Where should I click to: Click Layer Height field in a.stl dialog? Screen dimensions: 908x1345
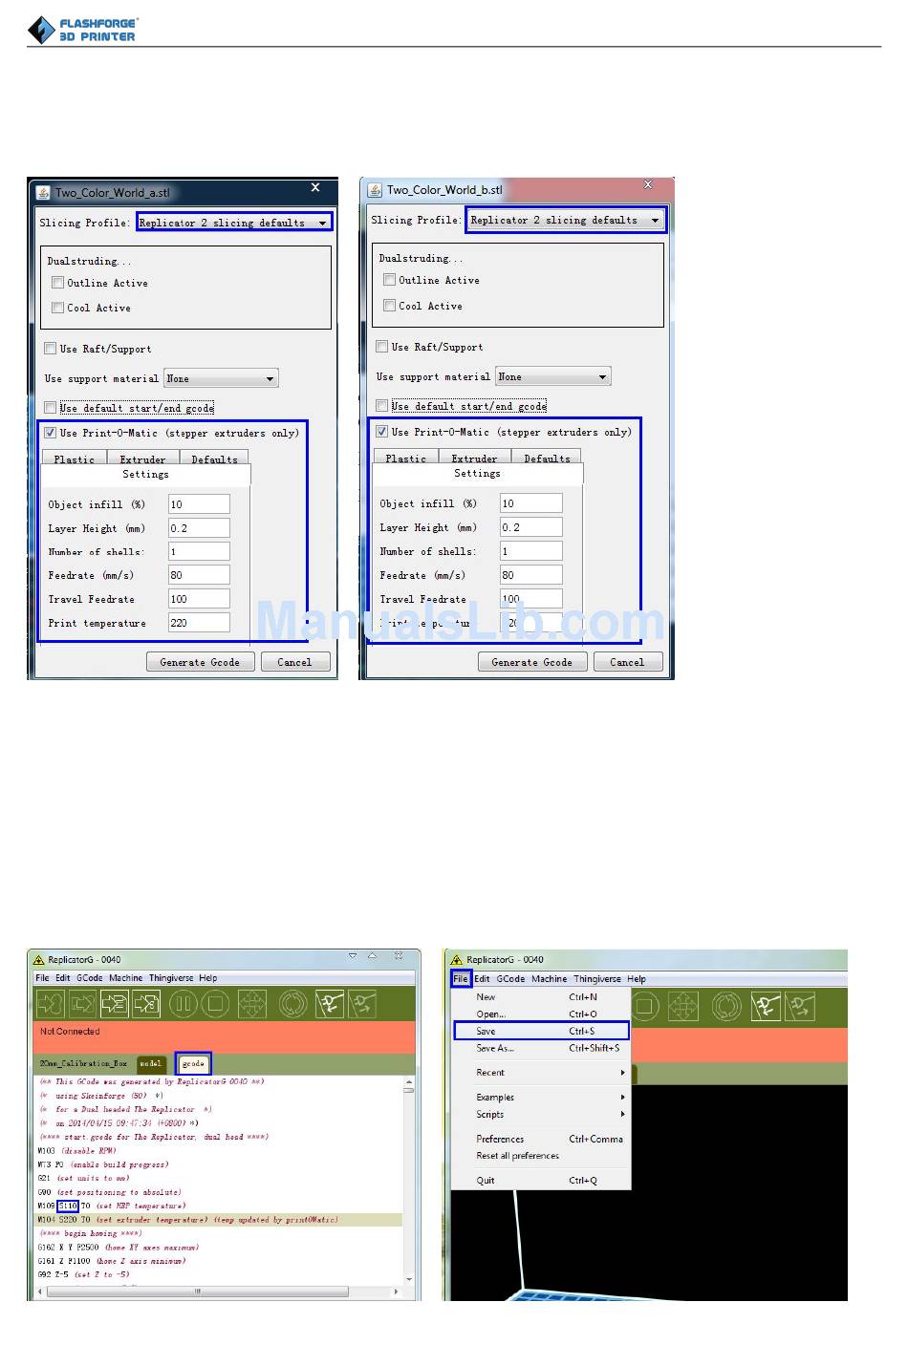tap(199, 528)
